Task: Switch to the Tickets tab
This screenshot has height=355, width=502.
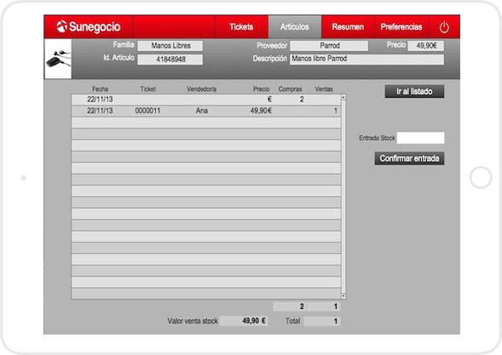Action: pyautogui.click(x=241, y=27)
